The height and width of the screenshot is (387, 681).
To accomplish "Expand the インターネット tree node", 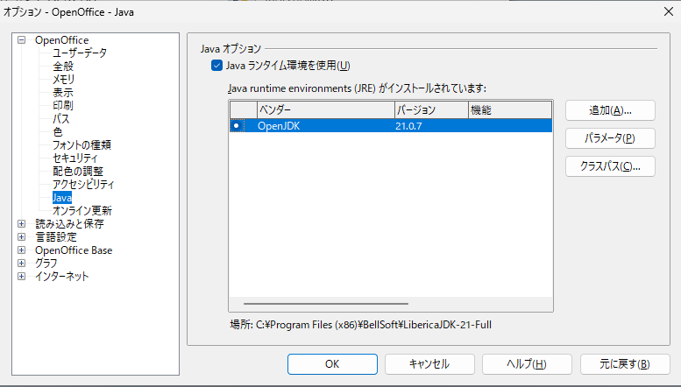I will pos(21,277).
